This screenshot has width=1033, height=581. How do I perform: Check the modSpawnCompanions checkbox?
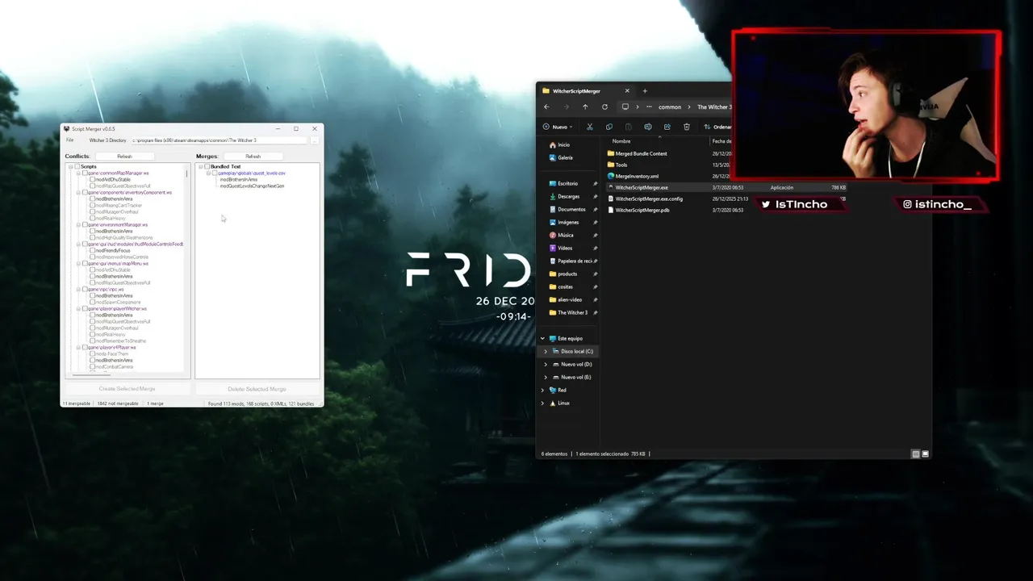point(92,302)
